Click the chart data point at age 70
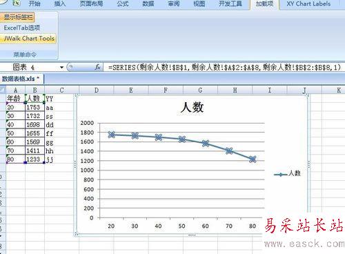 click(229, 151)
